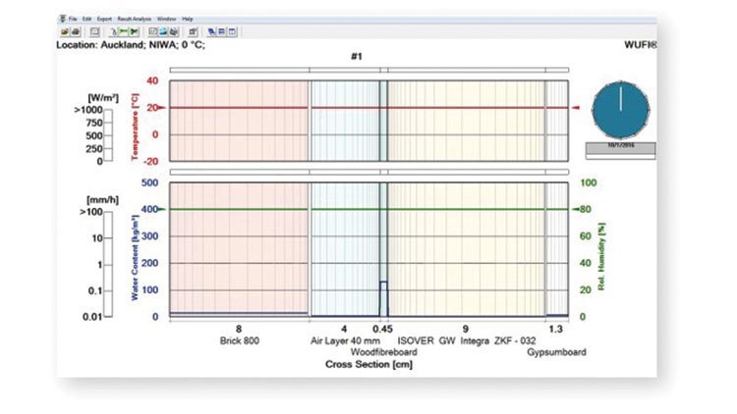Click the last green run-control toolbar icon

pyautogui.click(x=135, y=31)
